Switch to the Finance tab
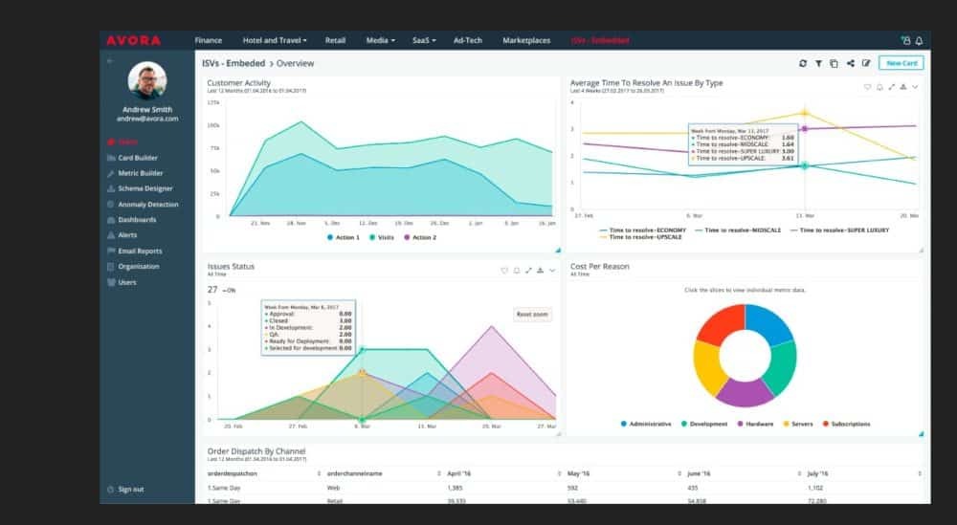This screenshot has height=525, width=957. (x=208, y=41)
